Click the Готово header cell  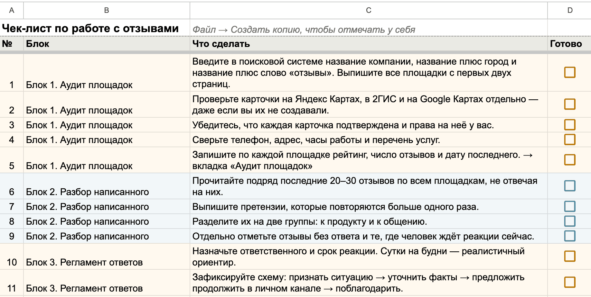click(x=569, y=44)
